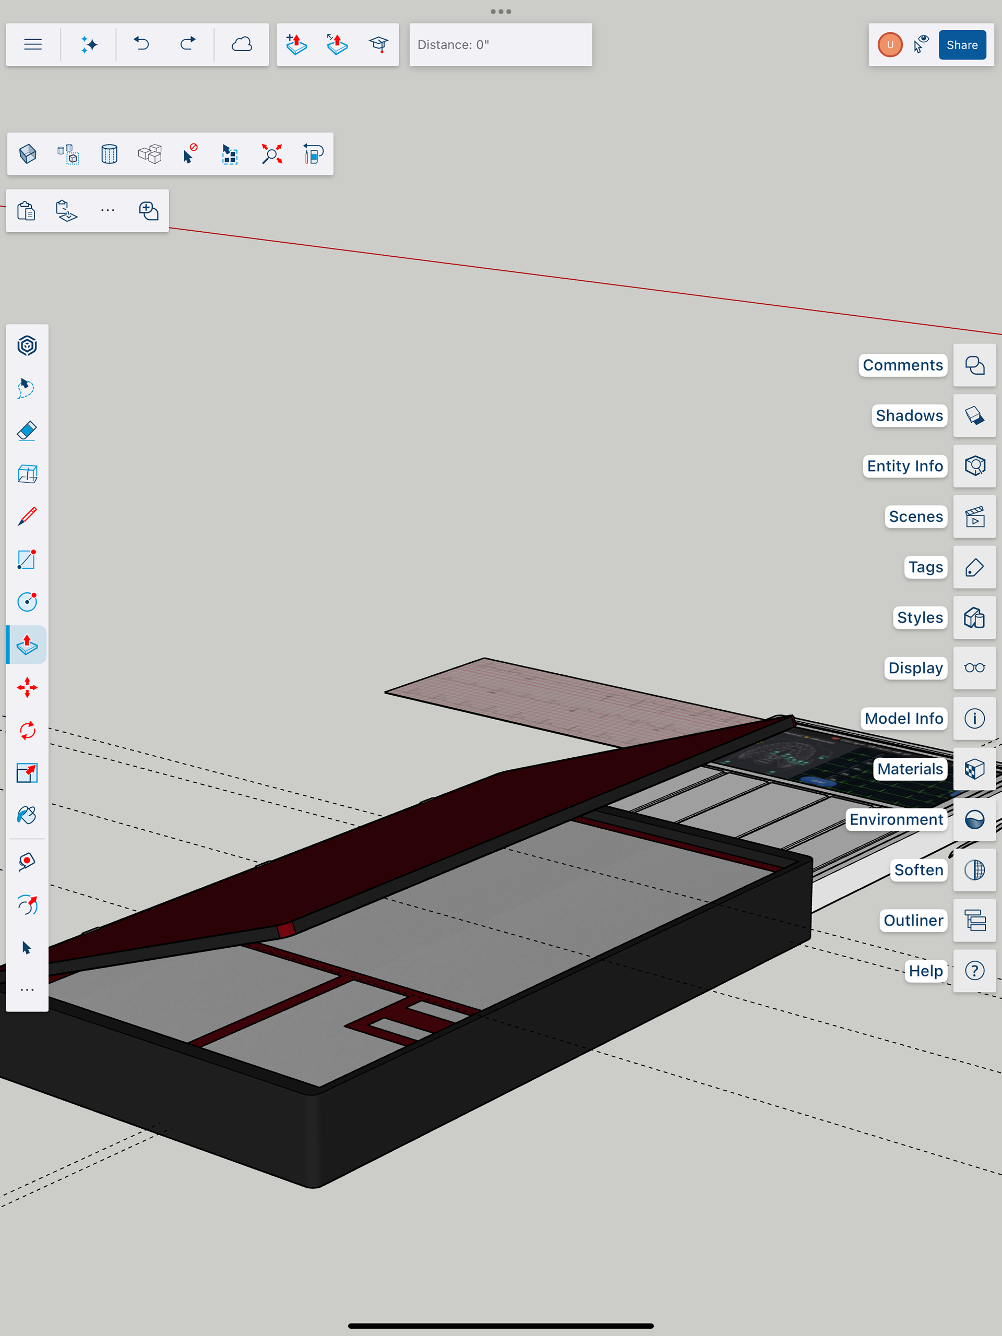The width and height of the screenshot is (1002, 1336).
Task: Toggle viewer cursor visibility icon
Action: click(x=921, y=45)
